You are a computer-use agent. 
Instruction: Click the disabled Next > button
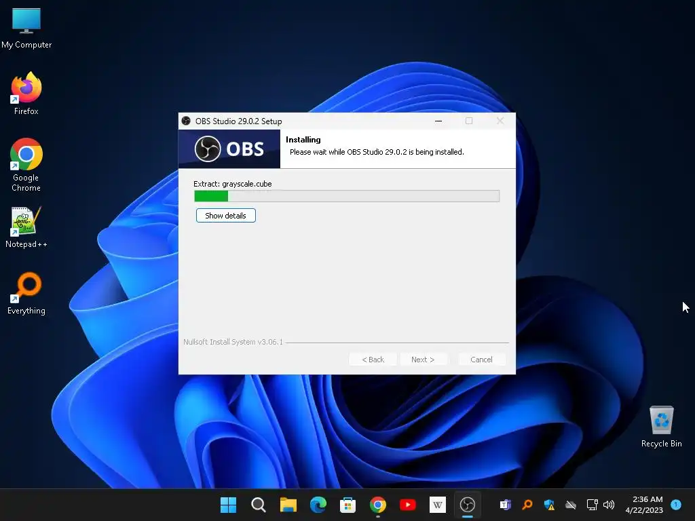[423, 360]
